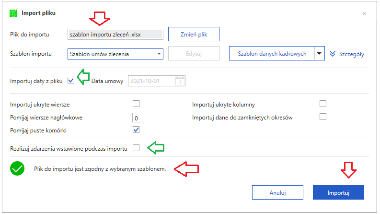This screenshot has height=214, width=380.
Task: Click the Plik do importu filename field
Action: [x=115, y=35]
